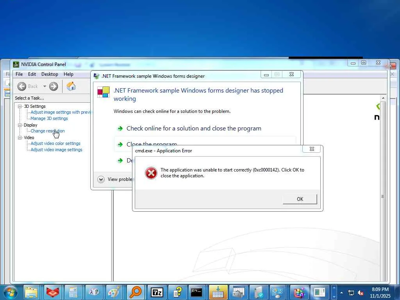Click the network status tray icon
400x300 pixels.
tap(351, 293)
